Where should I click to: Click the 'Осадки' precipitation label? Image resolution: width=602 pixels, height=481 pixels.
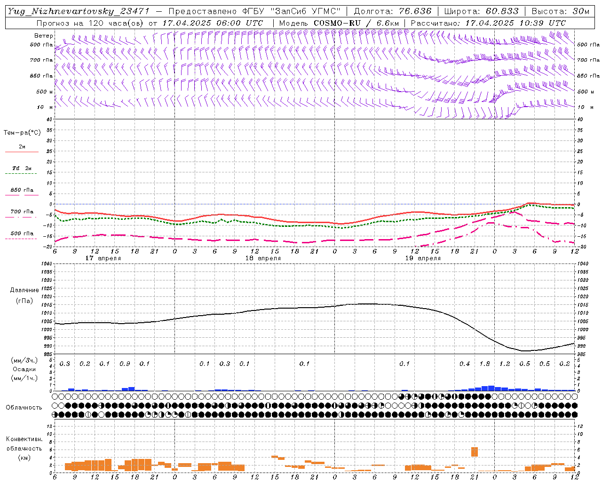[24, 369]
